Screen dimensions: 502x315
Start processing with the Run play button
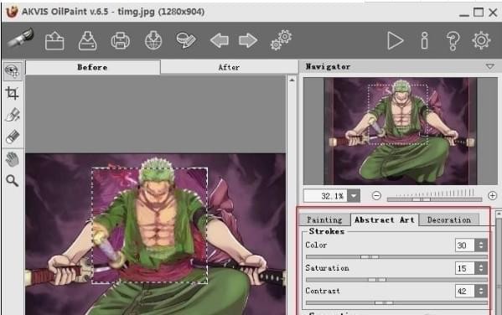point(395,41)
